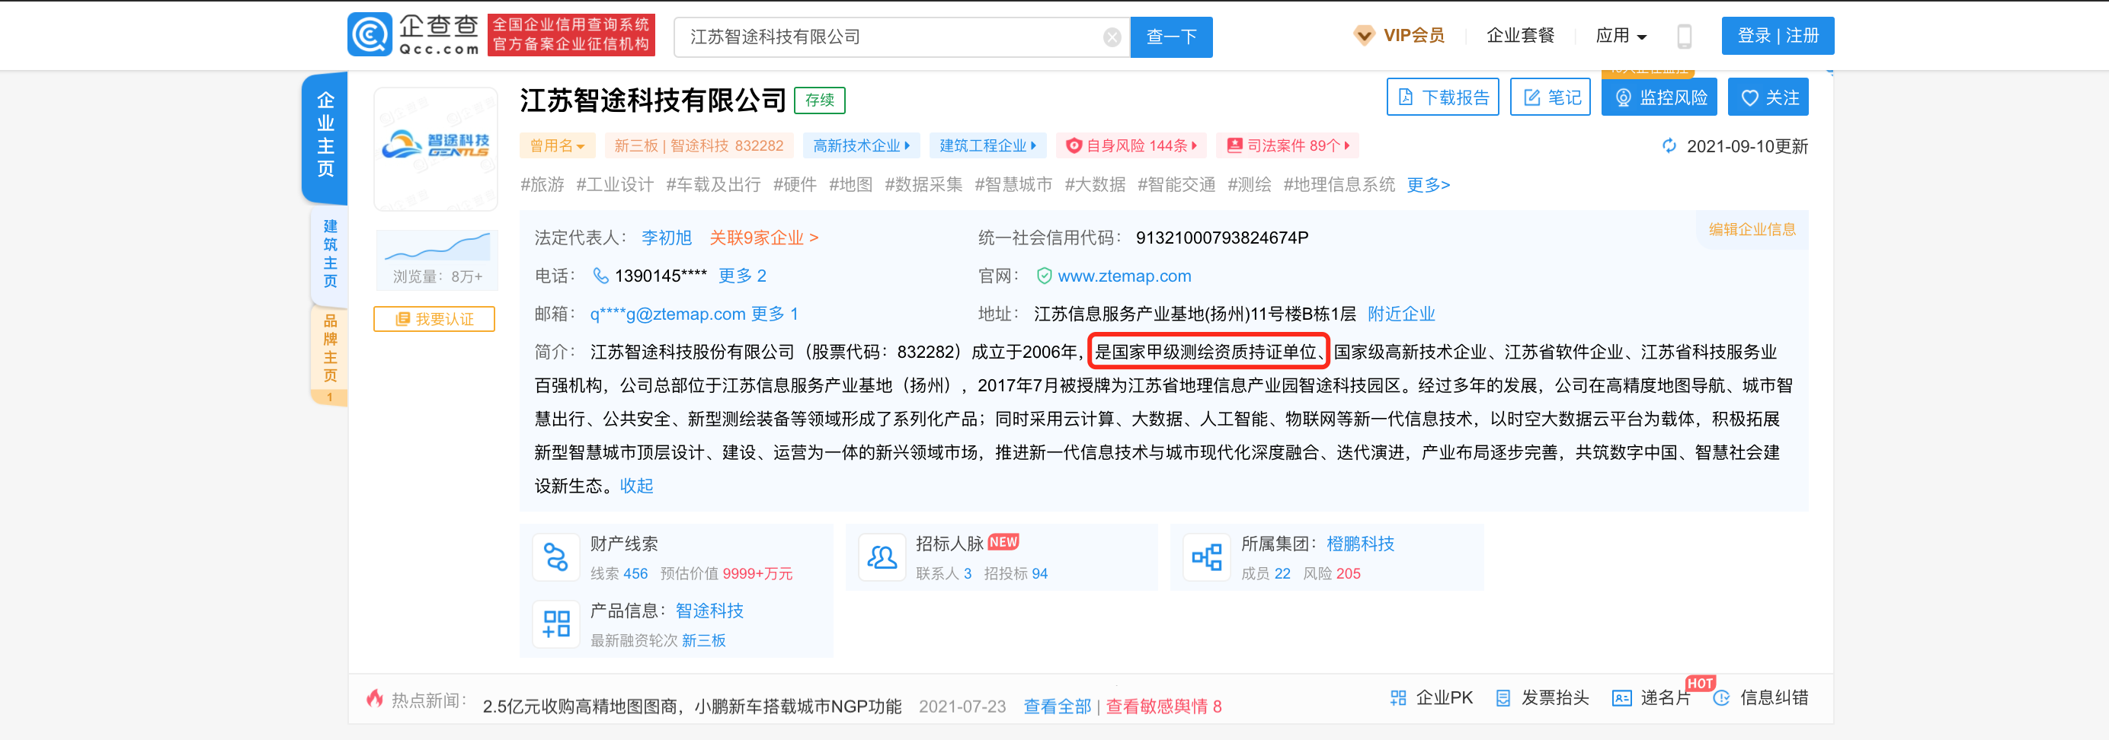Screen dimensions: 2109x740
Task: Toggle 关注 follow for this company
Action: [1768, 98]
